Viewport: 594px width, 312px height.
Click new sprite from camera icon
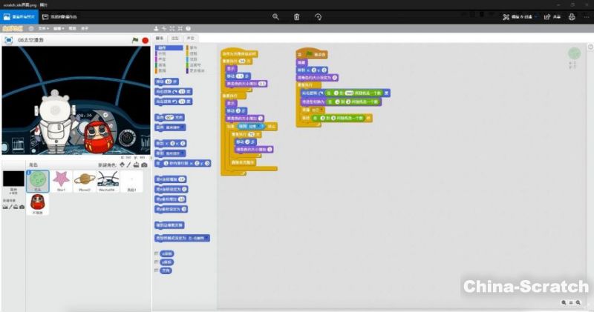144,165
